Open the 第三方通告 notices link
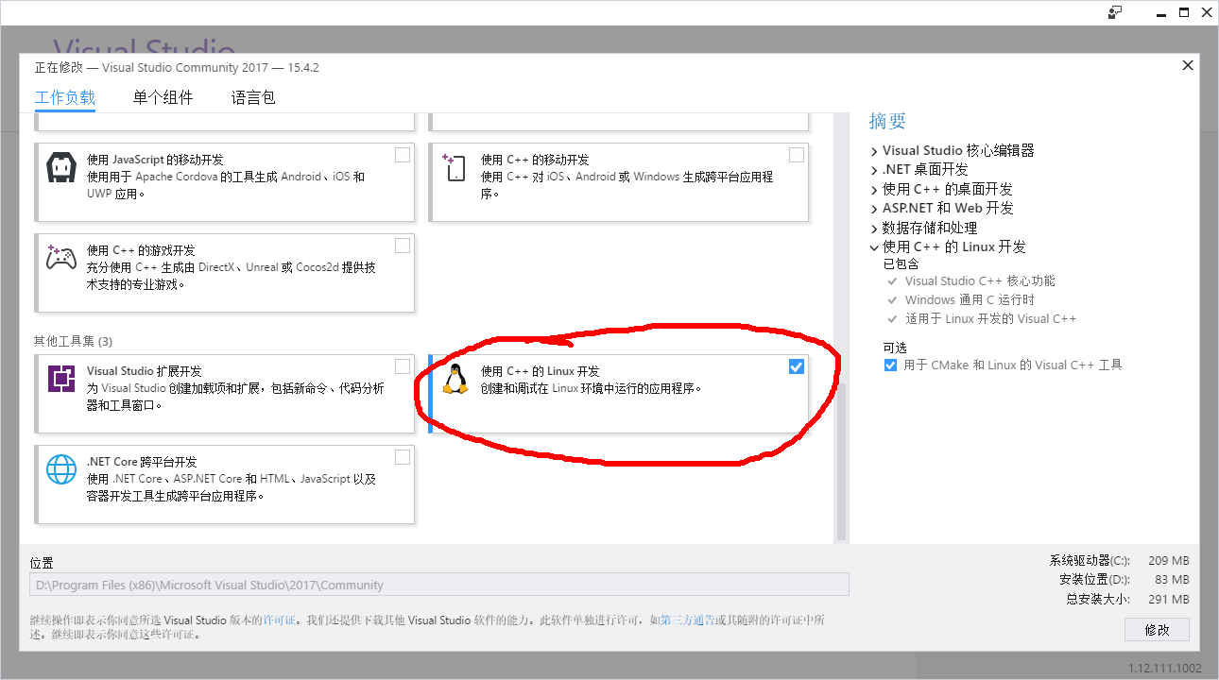1219x680 pixels. click(x=687, y=620)
